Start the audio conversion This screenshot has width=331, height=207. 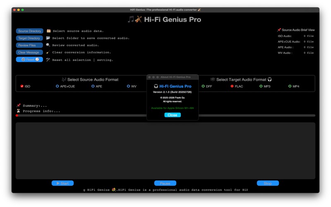click(63, 183)
